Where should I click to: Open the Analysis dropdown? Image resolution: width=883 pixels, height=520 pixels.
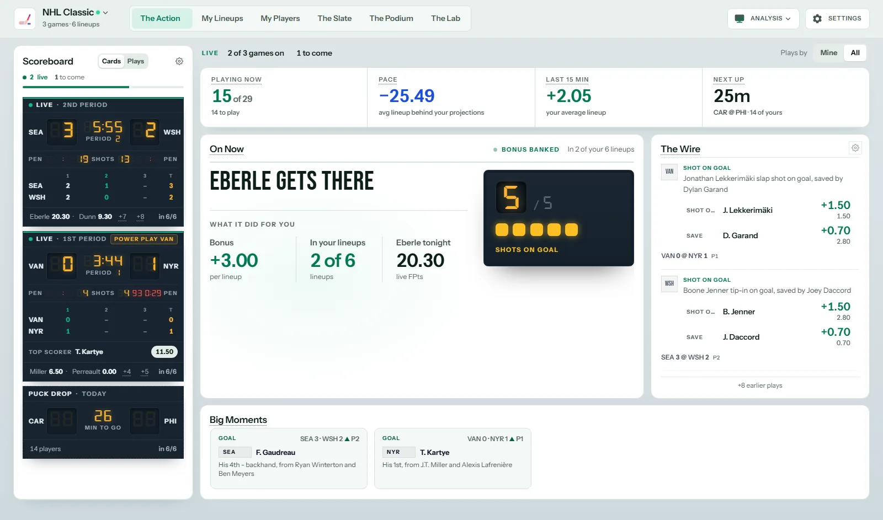click(x=763, y=19)
